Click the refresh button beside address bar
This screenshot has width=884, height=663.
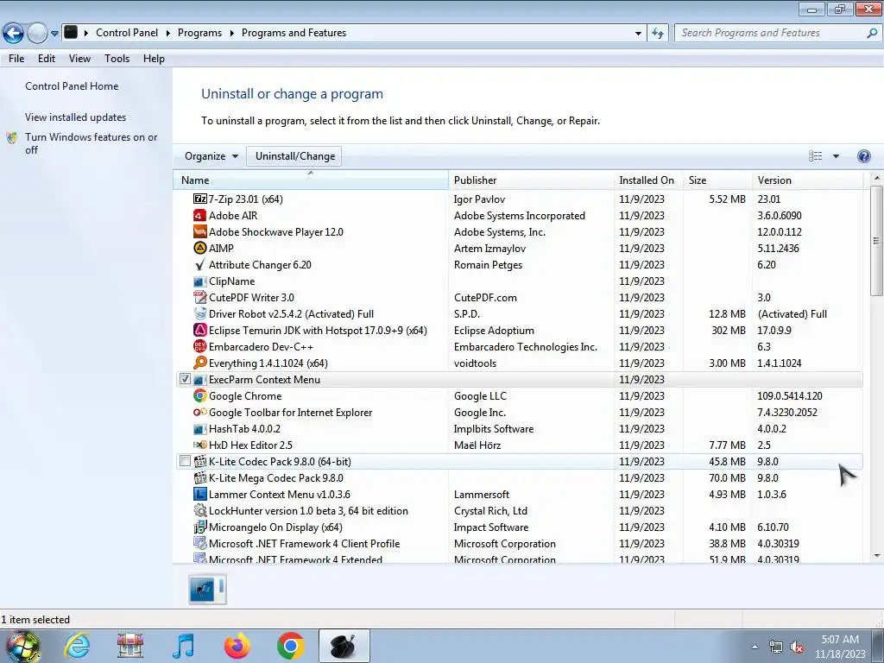pos(658,34)
